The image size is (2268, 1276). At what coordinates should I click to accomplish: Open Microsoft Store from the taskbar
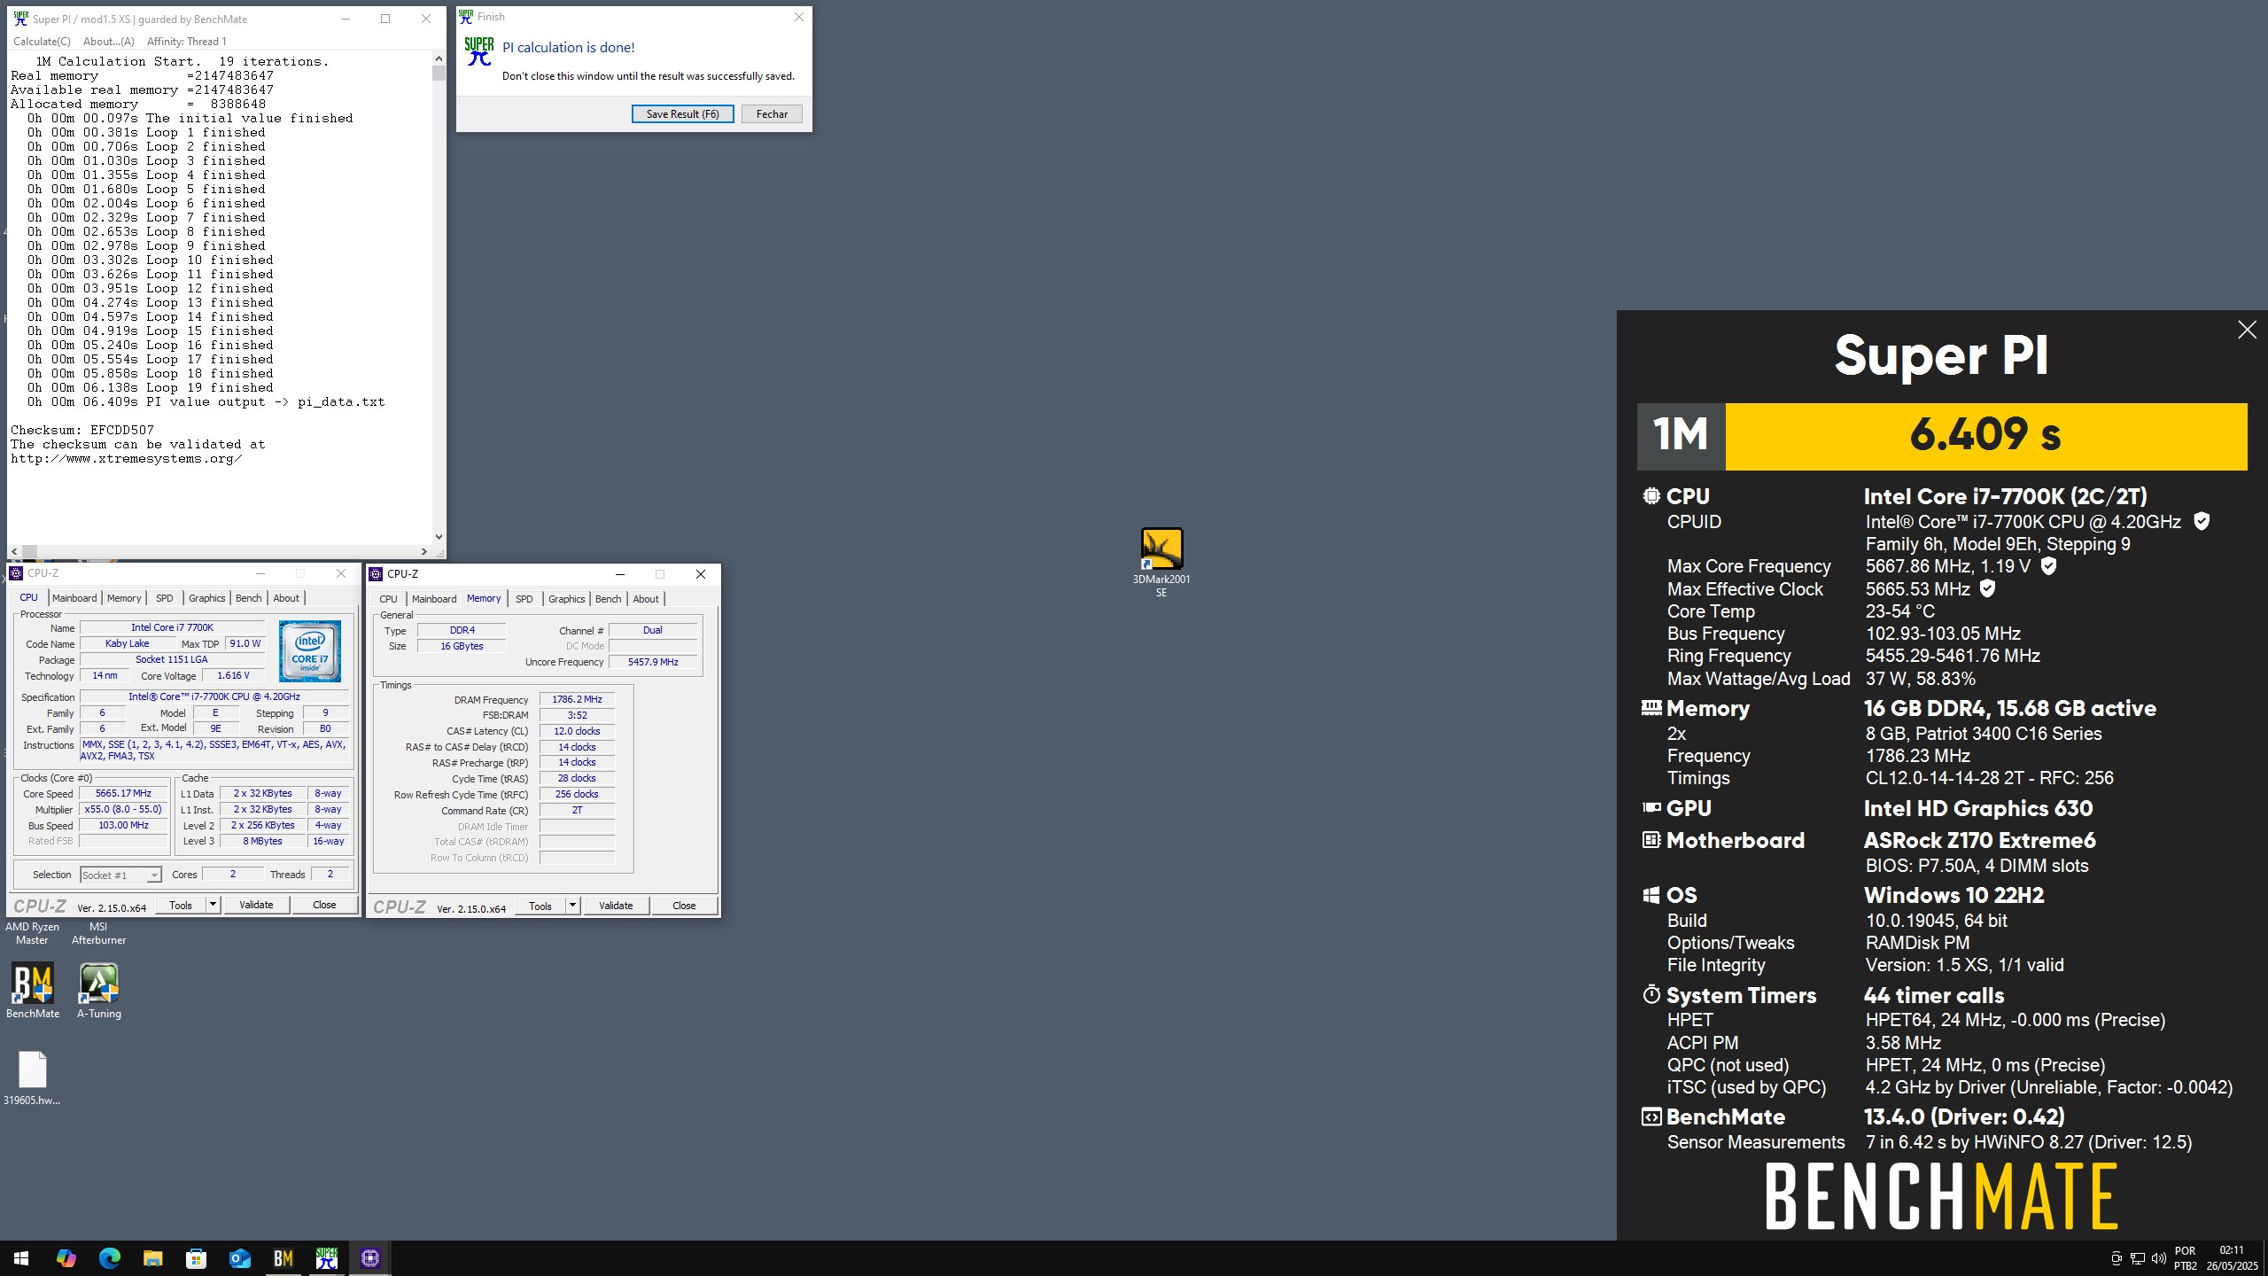coord(196,1257)
